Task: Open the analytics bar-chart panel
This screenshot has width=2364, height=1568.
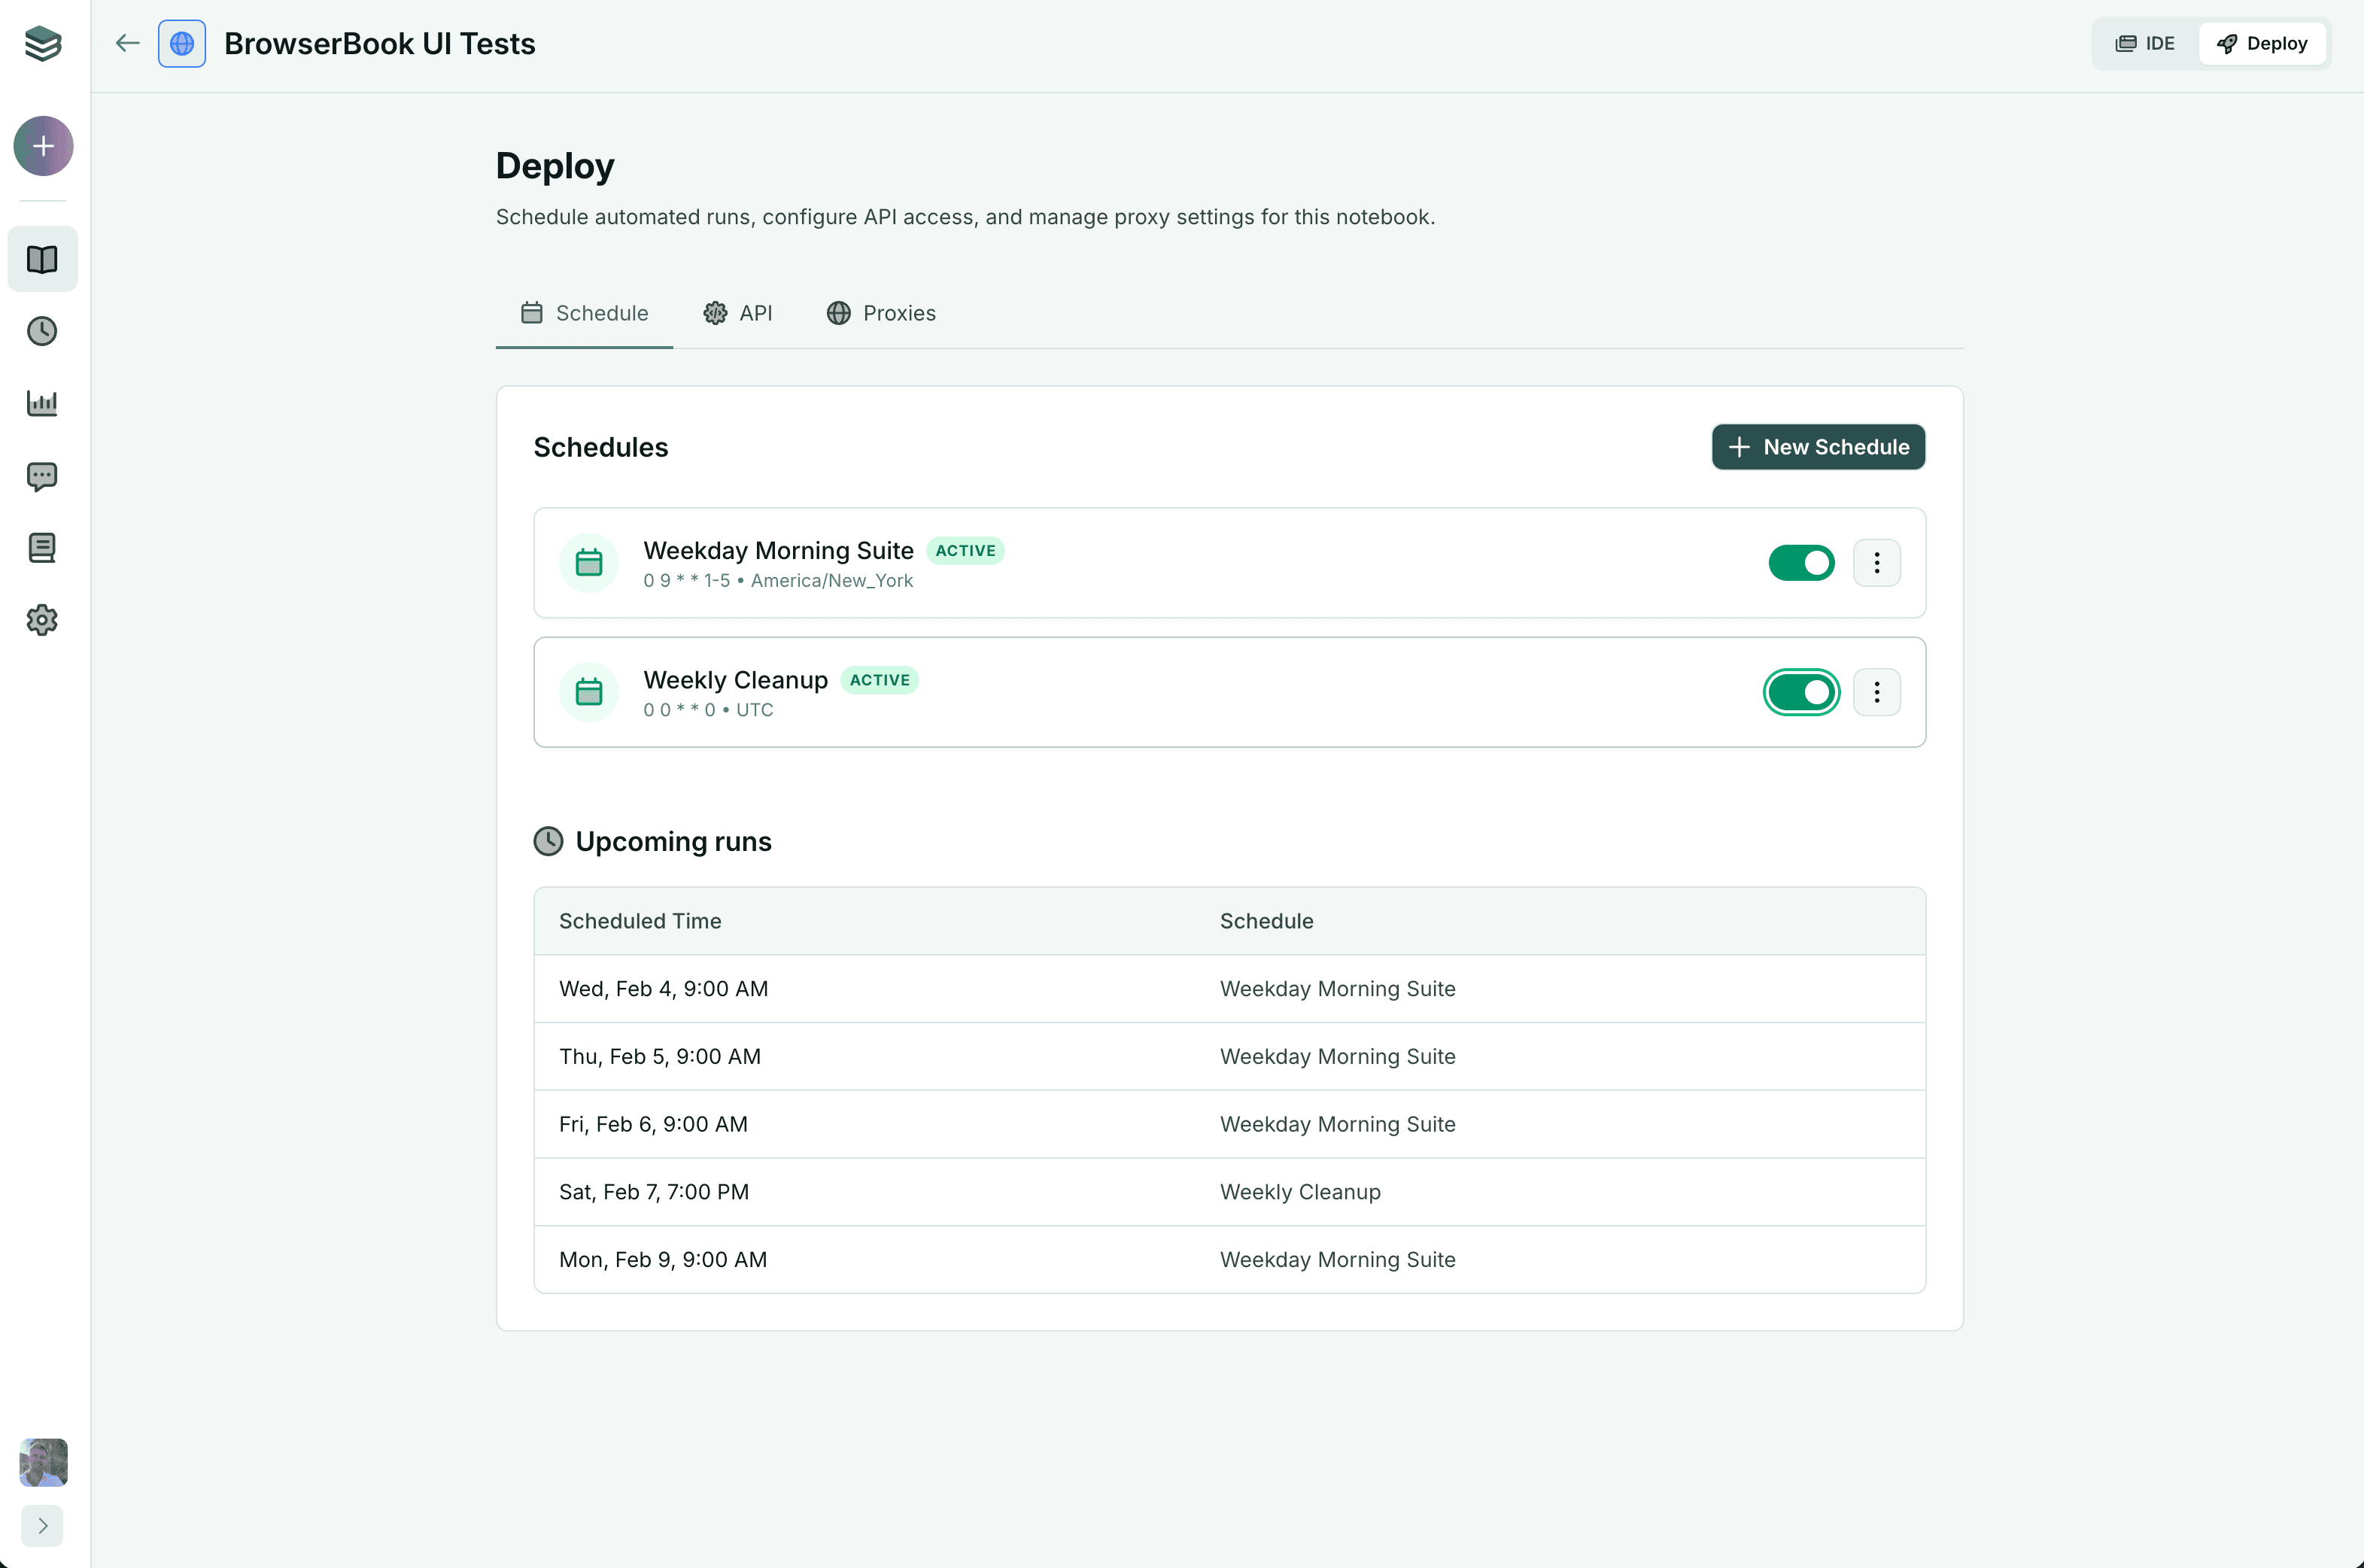Action: 42,403
